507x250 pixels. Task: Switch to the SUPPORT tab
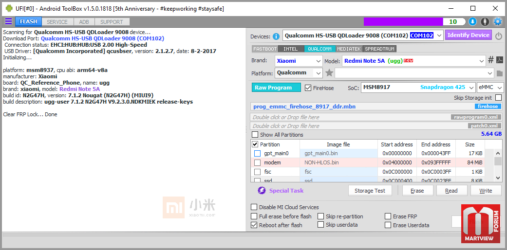[x=112, y=21]
